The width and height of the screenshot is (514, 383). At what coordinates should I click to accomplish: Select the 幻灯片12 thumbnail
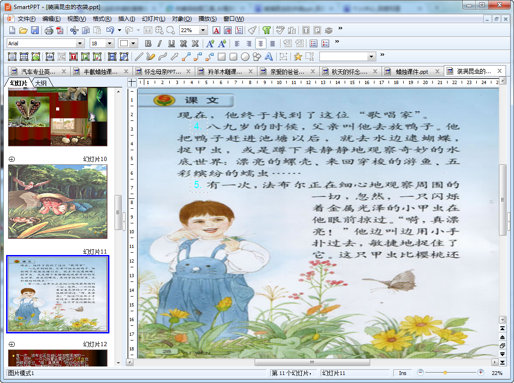tap(58, 357)
